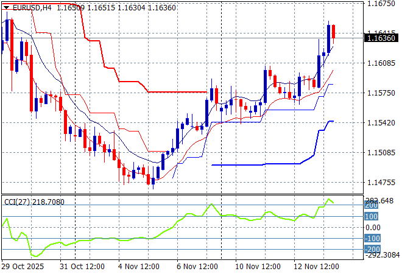Click the 4 Nov 12:00 time label

139,267
